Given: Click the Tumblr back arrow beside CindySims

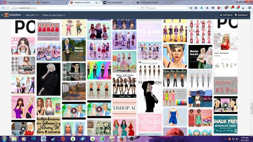Looking at the screenshot, I should (x=2, y=15).
